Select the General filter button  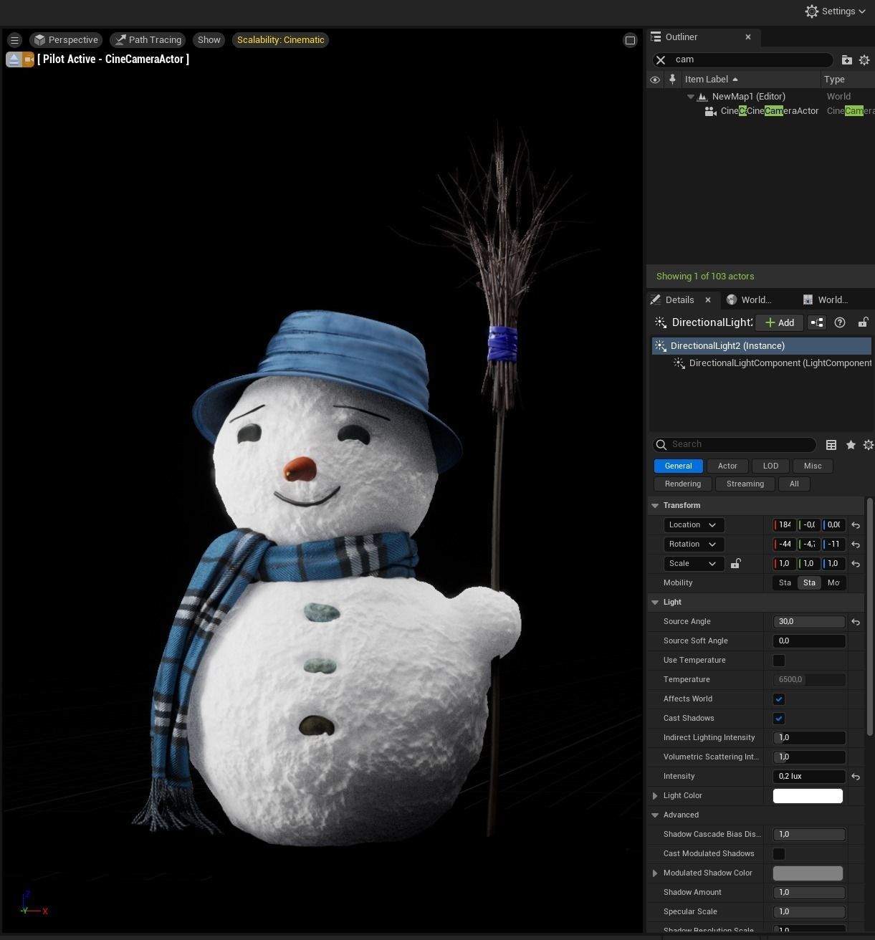678,466
